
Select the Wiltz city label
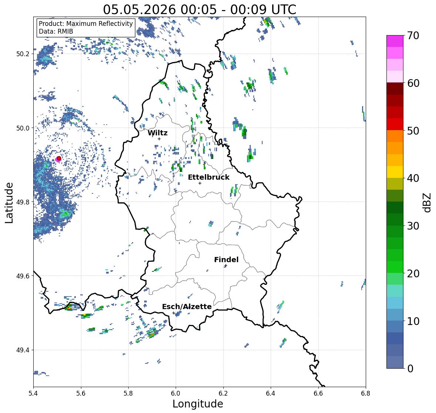(x=158, y=133)
